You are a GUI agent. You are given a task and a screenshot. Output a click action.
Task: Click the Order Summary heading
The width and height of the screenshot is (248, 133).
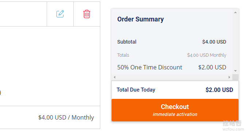pos(140,19)
